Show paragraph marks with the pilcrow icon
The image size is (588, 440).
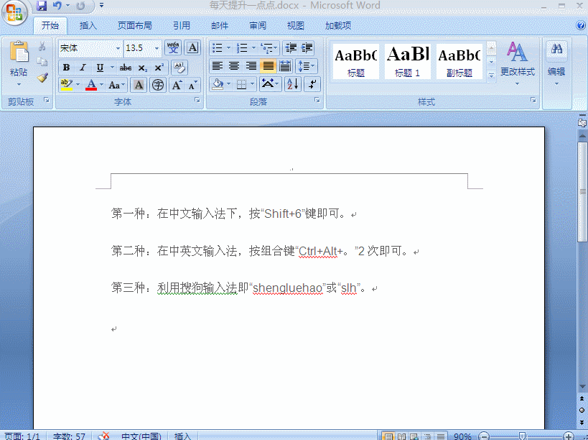(311, 83)
